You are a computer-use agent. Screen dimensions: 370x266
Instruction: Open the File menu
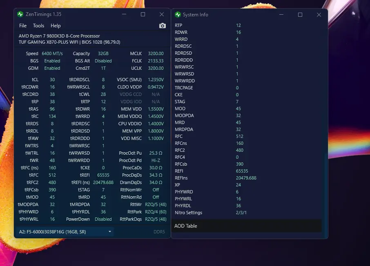point(22,26)
